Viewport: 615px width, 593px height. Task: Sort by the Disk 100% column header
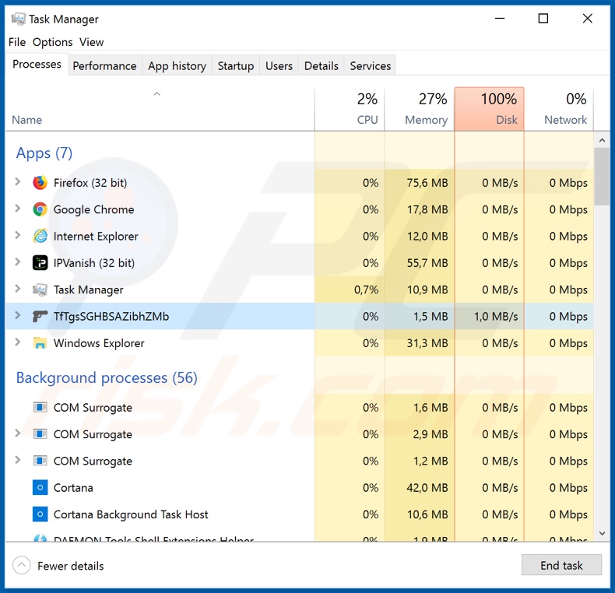[489, 109]
